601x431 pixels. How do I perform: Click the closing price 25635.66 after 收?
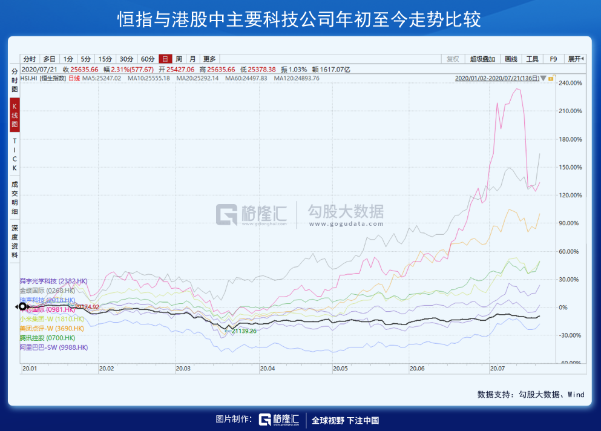[84, 70]
